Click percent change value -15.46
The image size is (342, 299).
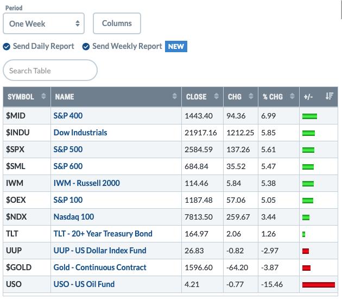pyautogui.click(x=272, y=284)
